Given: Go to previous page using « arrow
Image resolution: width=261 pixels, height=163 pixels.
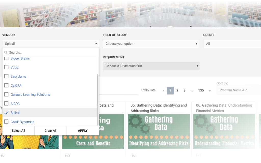Looking at the screenshot, I should point(163,90).
